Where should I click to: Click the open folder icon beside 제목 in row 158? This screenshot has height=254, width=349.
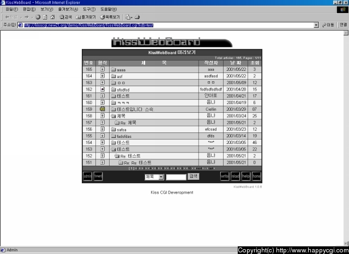point(113,116)
